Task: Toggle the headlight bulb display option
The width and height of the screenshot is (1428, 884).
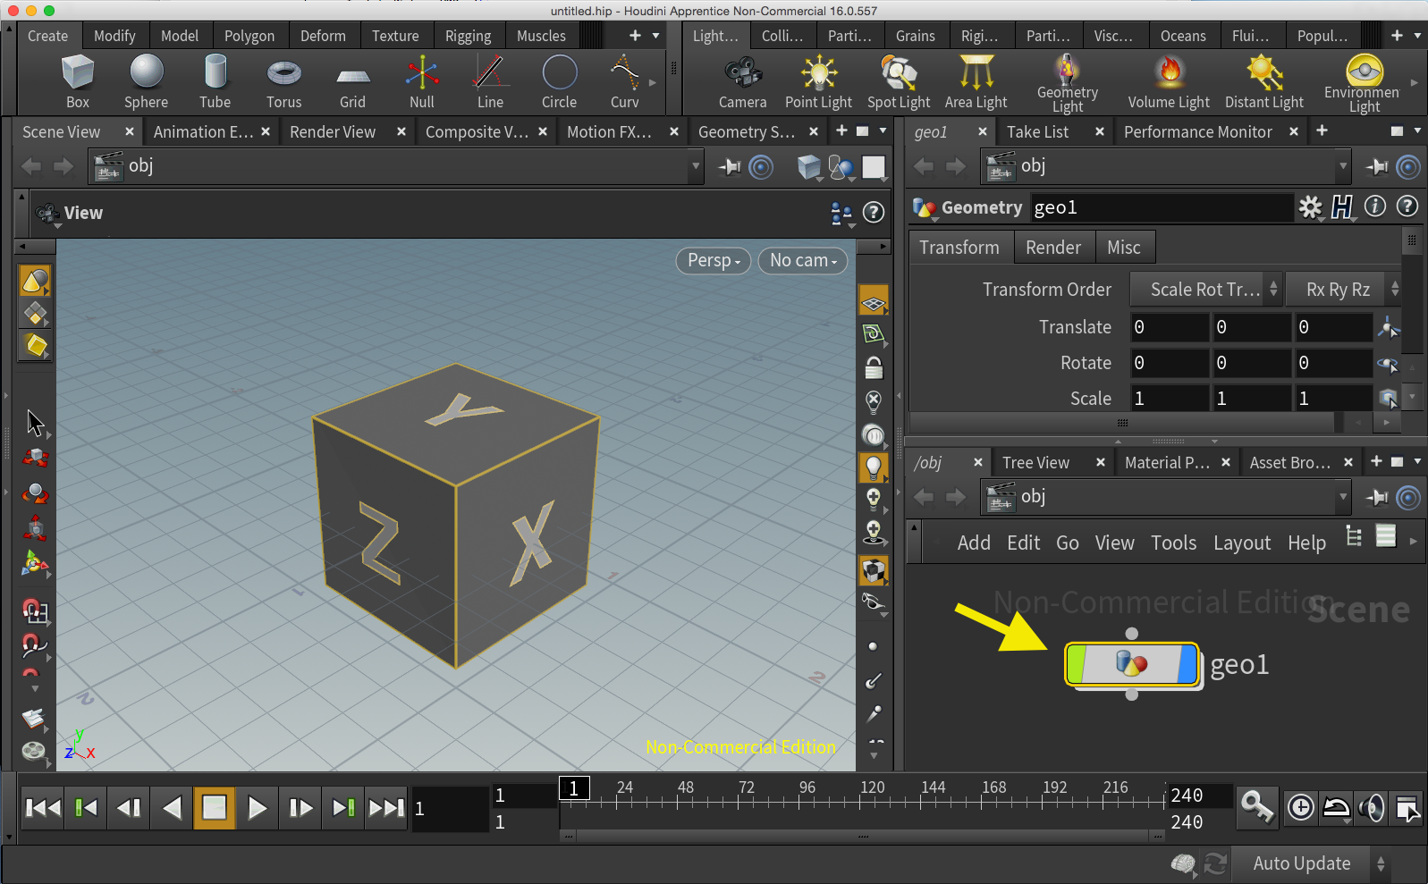Action: [874, 467]
